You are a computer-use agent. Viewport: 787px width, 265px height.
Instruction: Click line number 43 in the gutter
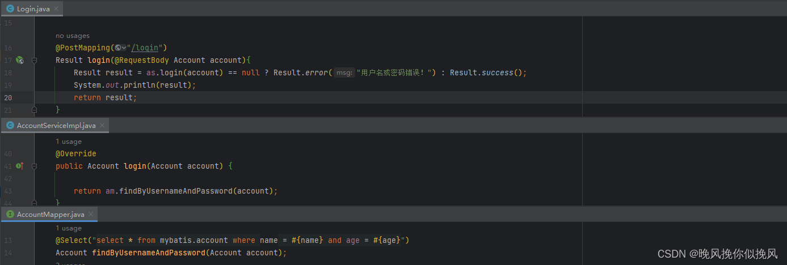[x=8, y=191]
